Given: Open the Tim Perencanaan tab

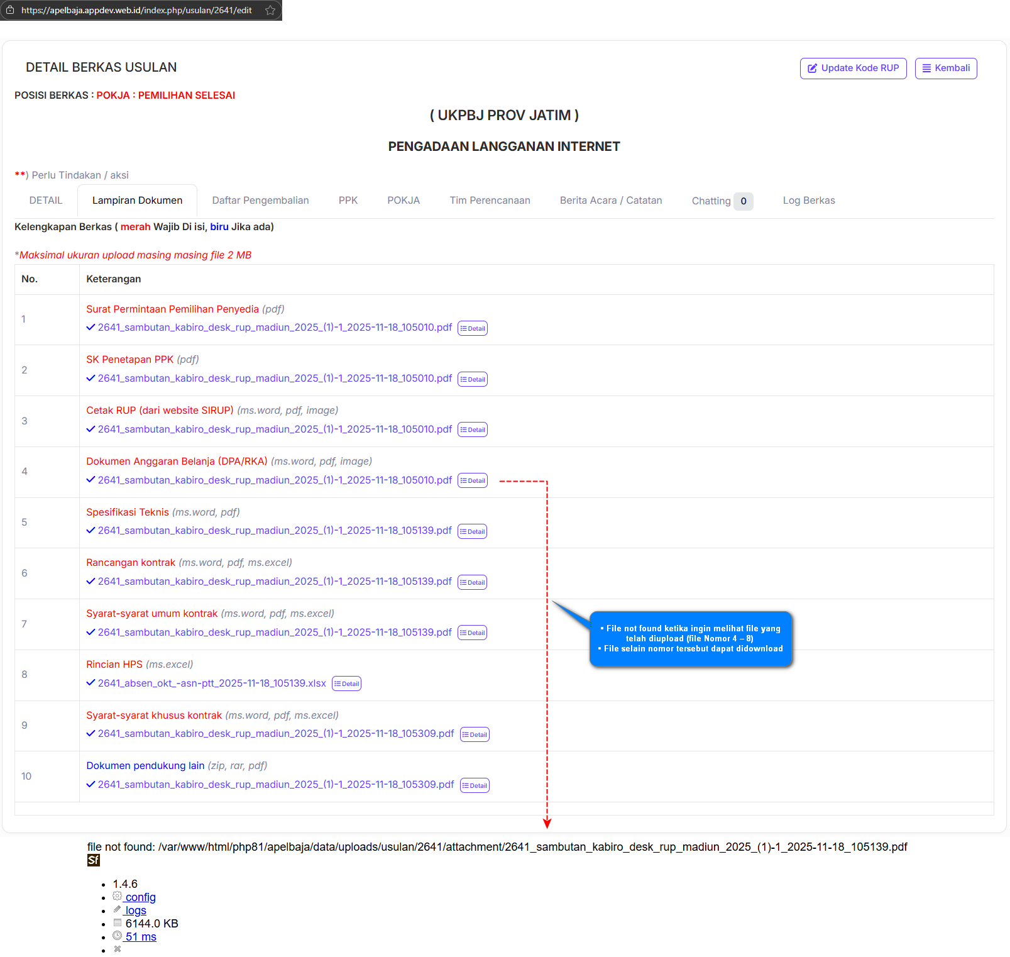Looking at the screenshot, I should (x=490, y=201).
